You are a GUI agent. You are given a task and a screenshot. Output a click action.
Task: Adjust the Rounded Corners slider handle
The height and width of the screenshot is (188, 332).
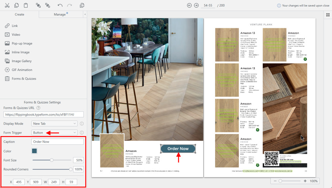click(70, 169)
